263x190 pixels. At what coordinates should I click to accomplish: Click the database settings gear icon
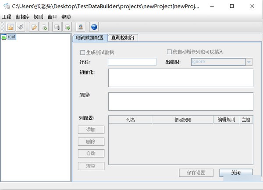[x=57, y=27]
